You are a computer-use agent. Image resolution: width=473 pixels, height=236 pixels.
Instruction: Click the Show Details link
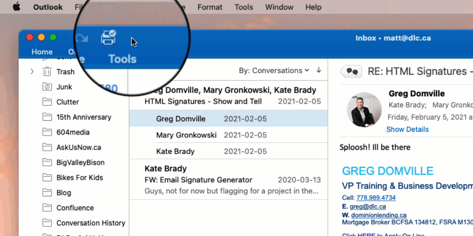click(407, 130)
